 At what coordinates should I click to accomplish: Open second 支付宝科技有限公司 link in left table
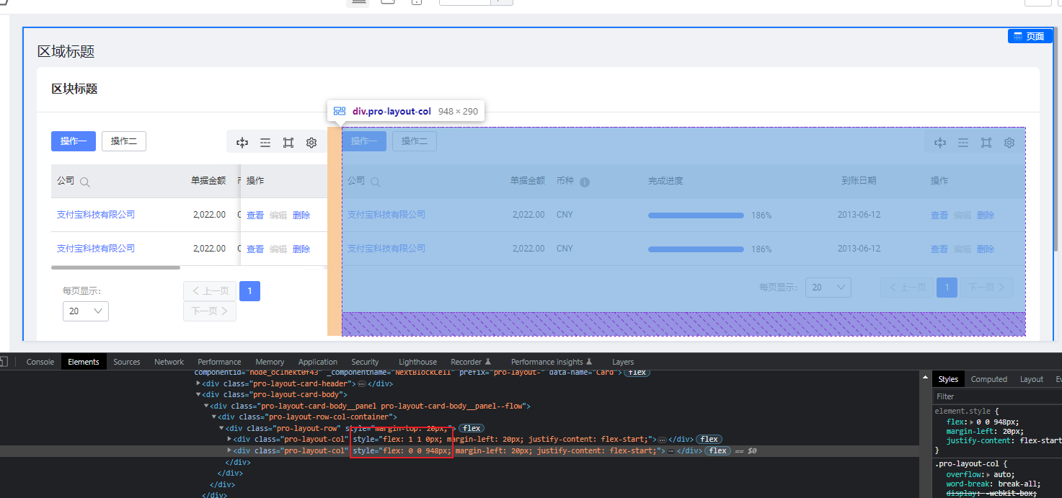96,249
